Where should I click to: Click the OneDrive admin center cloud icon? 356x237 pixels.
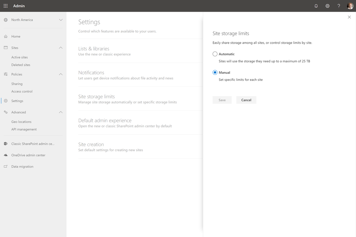(x=6, y=155)
